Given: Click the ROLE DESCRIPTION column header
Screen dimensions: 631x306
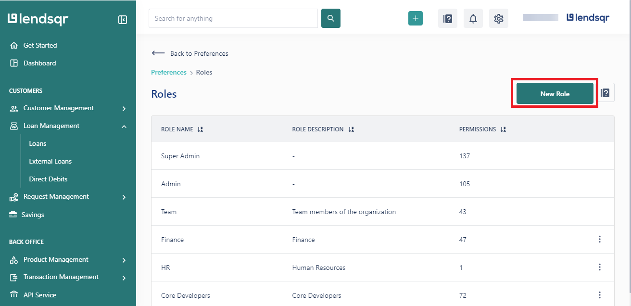Looking at the screenshot, I should (x=318, y=129).
